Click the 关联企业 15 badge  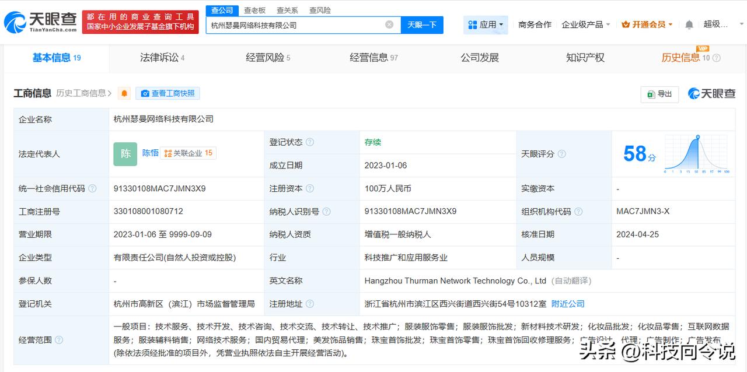pyautogui.click(x=188, y=153)
